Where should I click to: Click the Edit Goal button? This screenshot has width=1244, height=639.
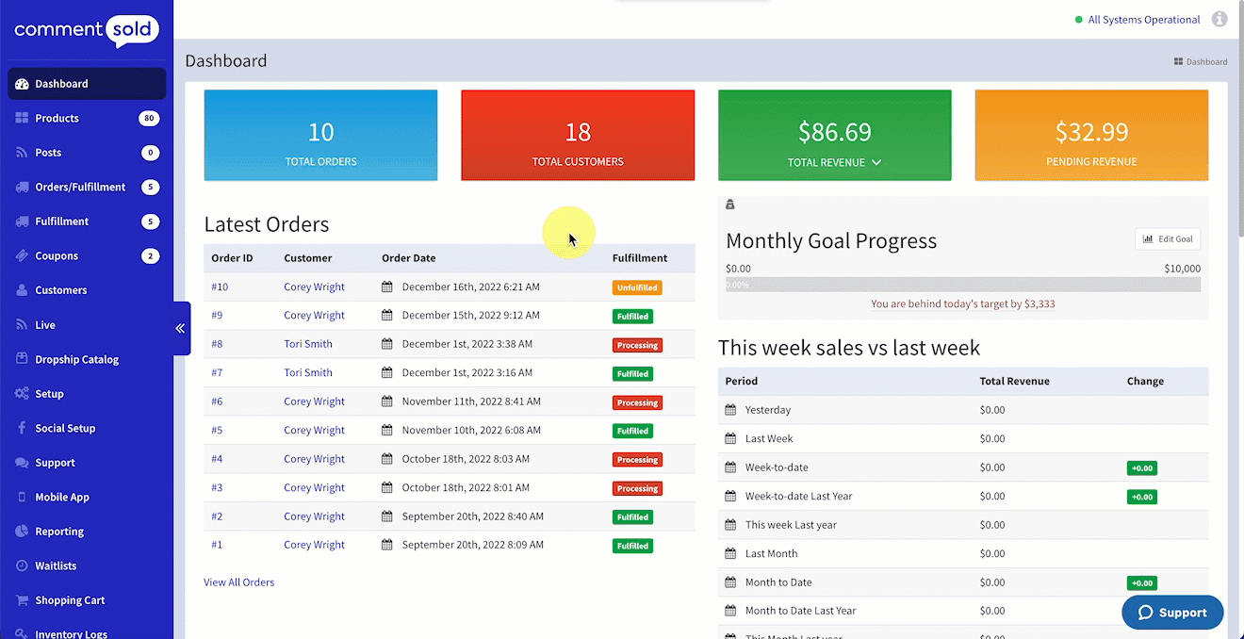pyautogui.click(x=1168, y=239)
